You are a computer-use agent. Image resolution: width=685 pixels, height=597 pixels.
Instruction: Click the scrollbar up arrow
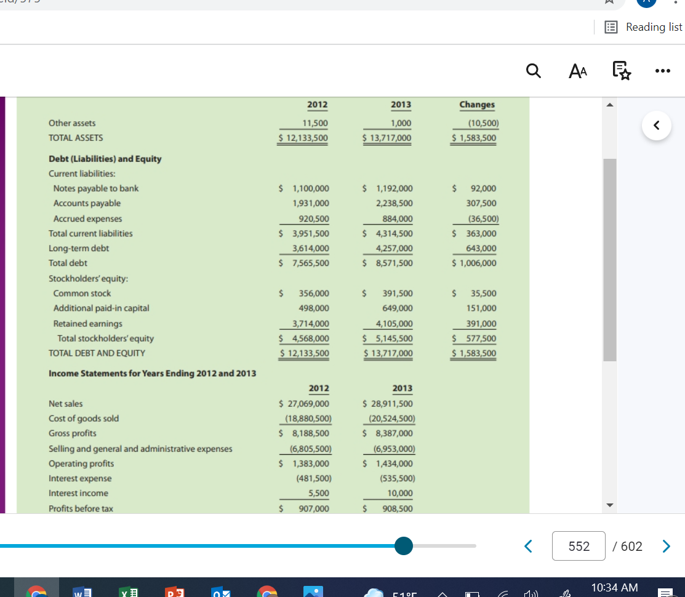pyautogui.click(x=610, y=104)
